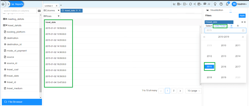Remove travel_date chip from Columns
Viewport: 249px width, 106px height.
80,10
